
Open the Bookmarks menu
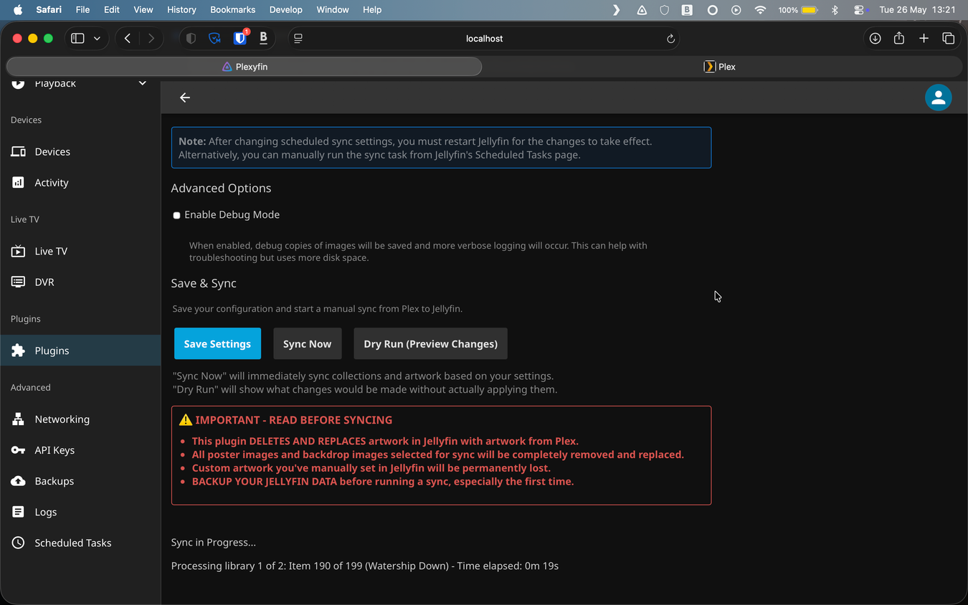tap(233, 10)
